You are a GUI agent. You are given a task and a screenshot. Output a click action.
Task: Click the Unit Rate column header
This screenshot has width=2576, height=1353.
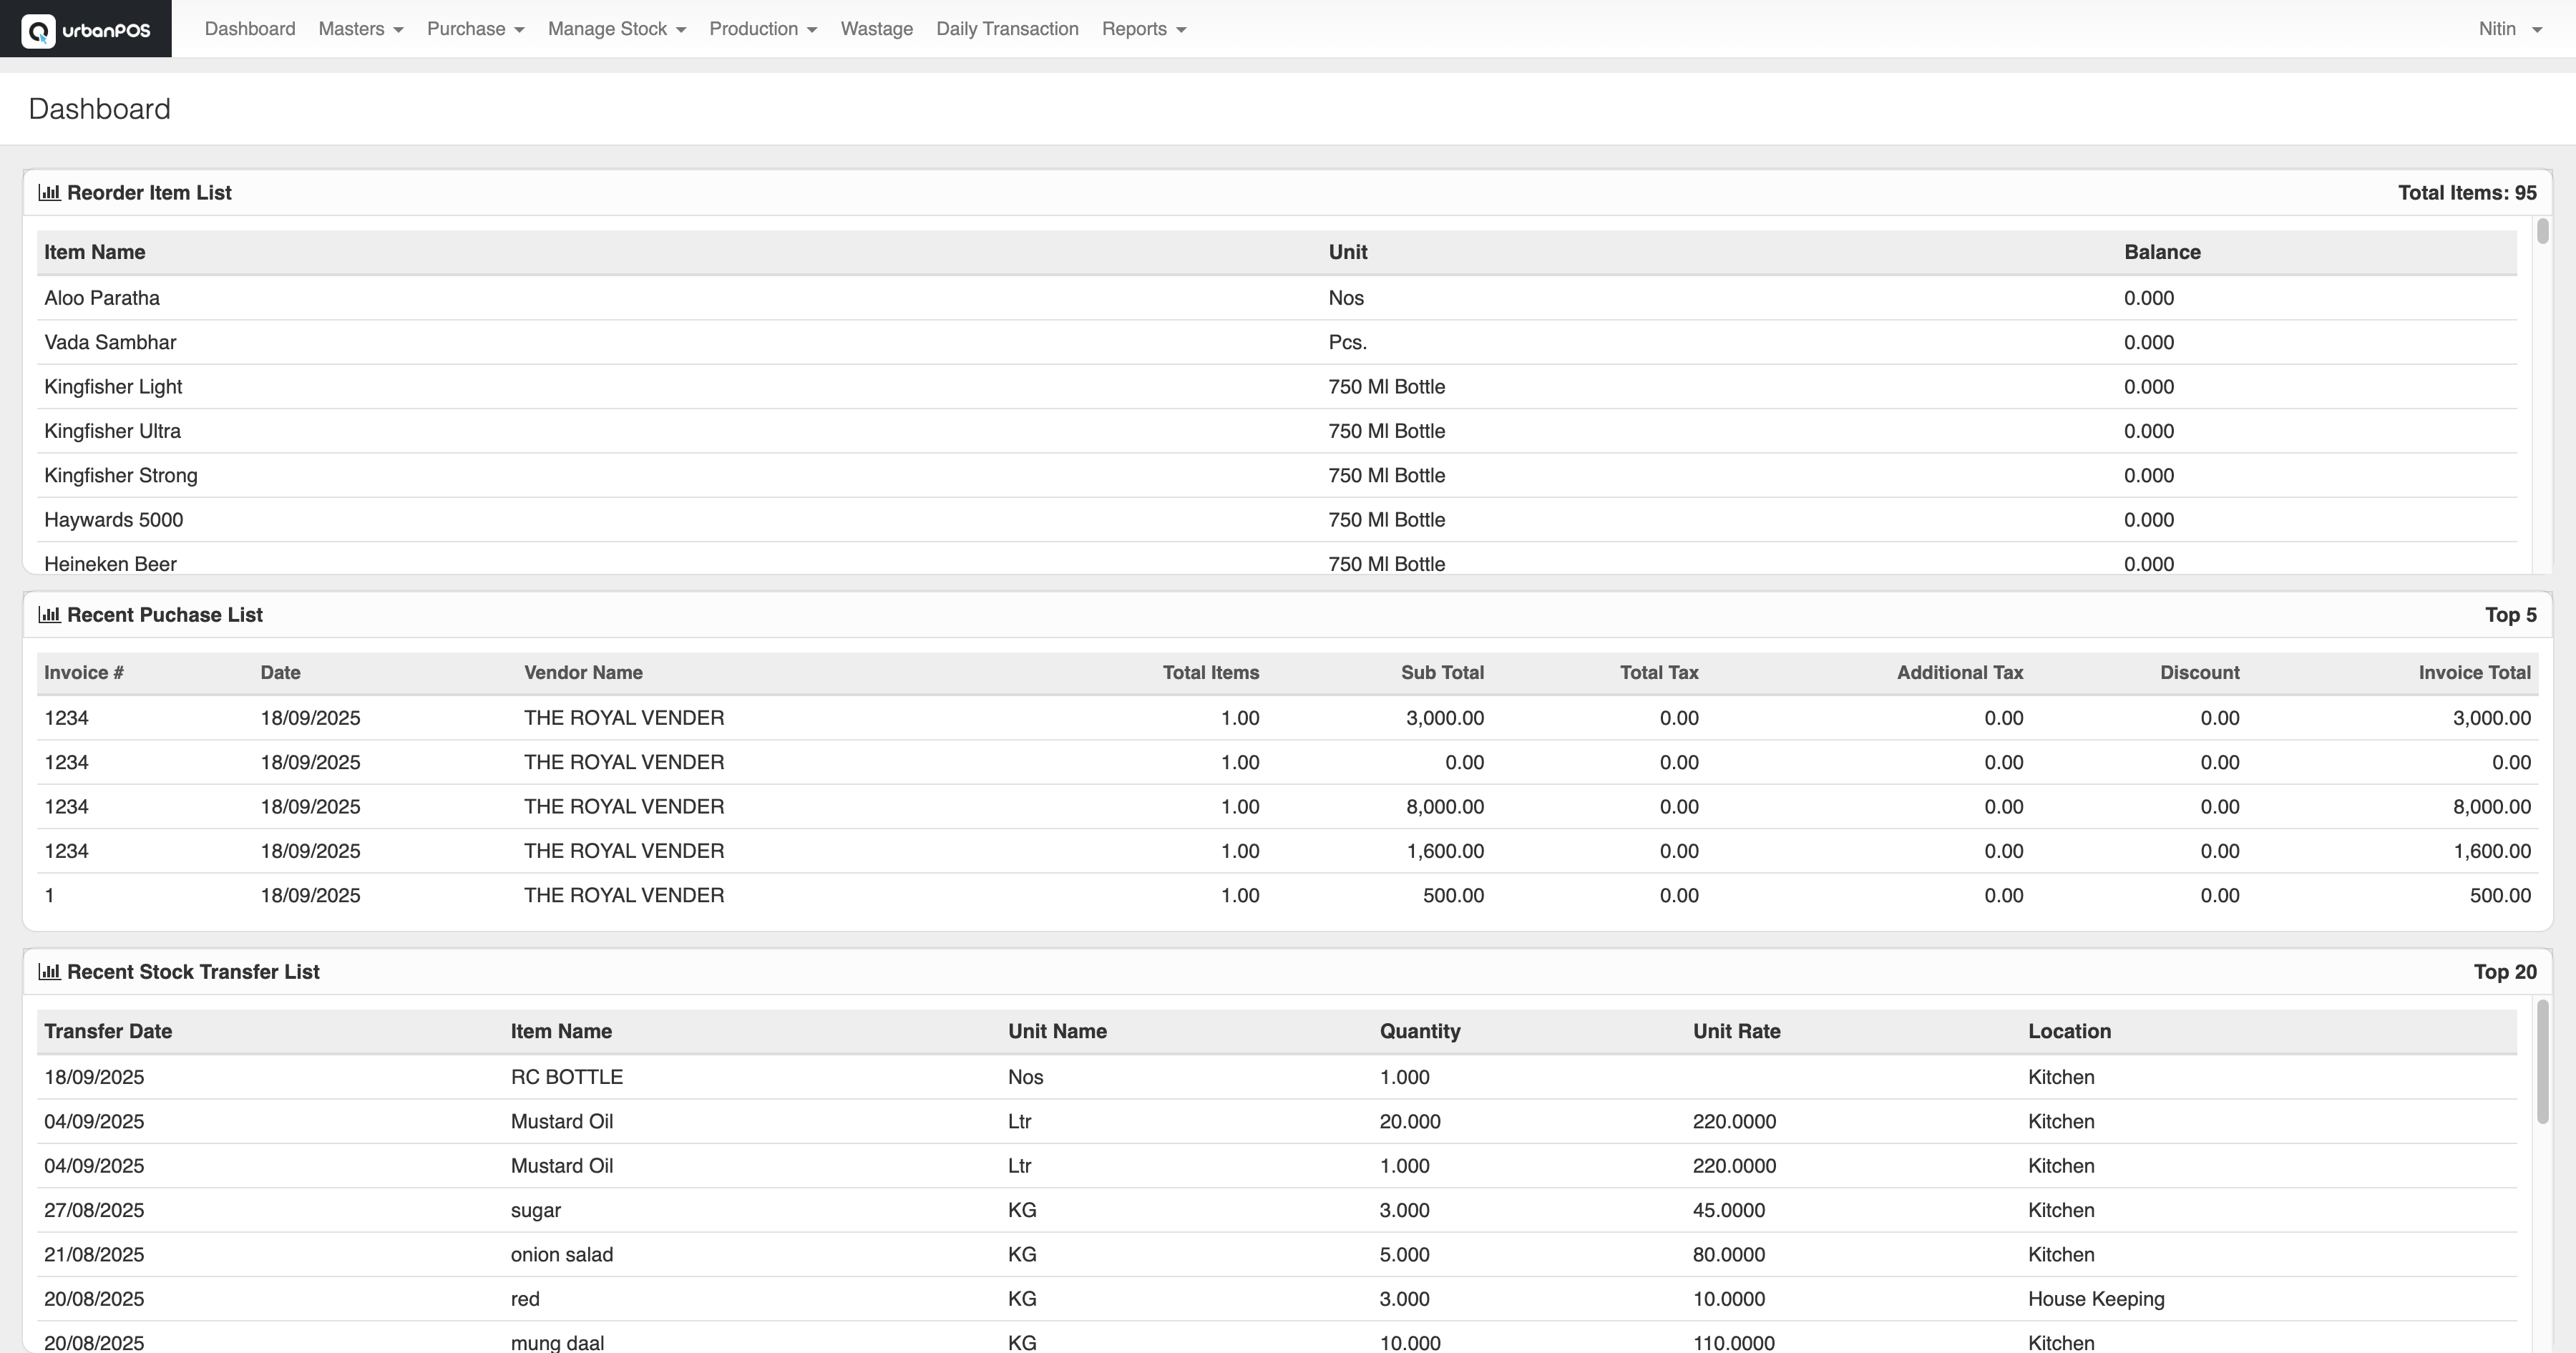point(1736,1031)
